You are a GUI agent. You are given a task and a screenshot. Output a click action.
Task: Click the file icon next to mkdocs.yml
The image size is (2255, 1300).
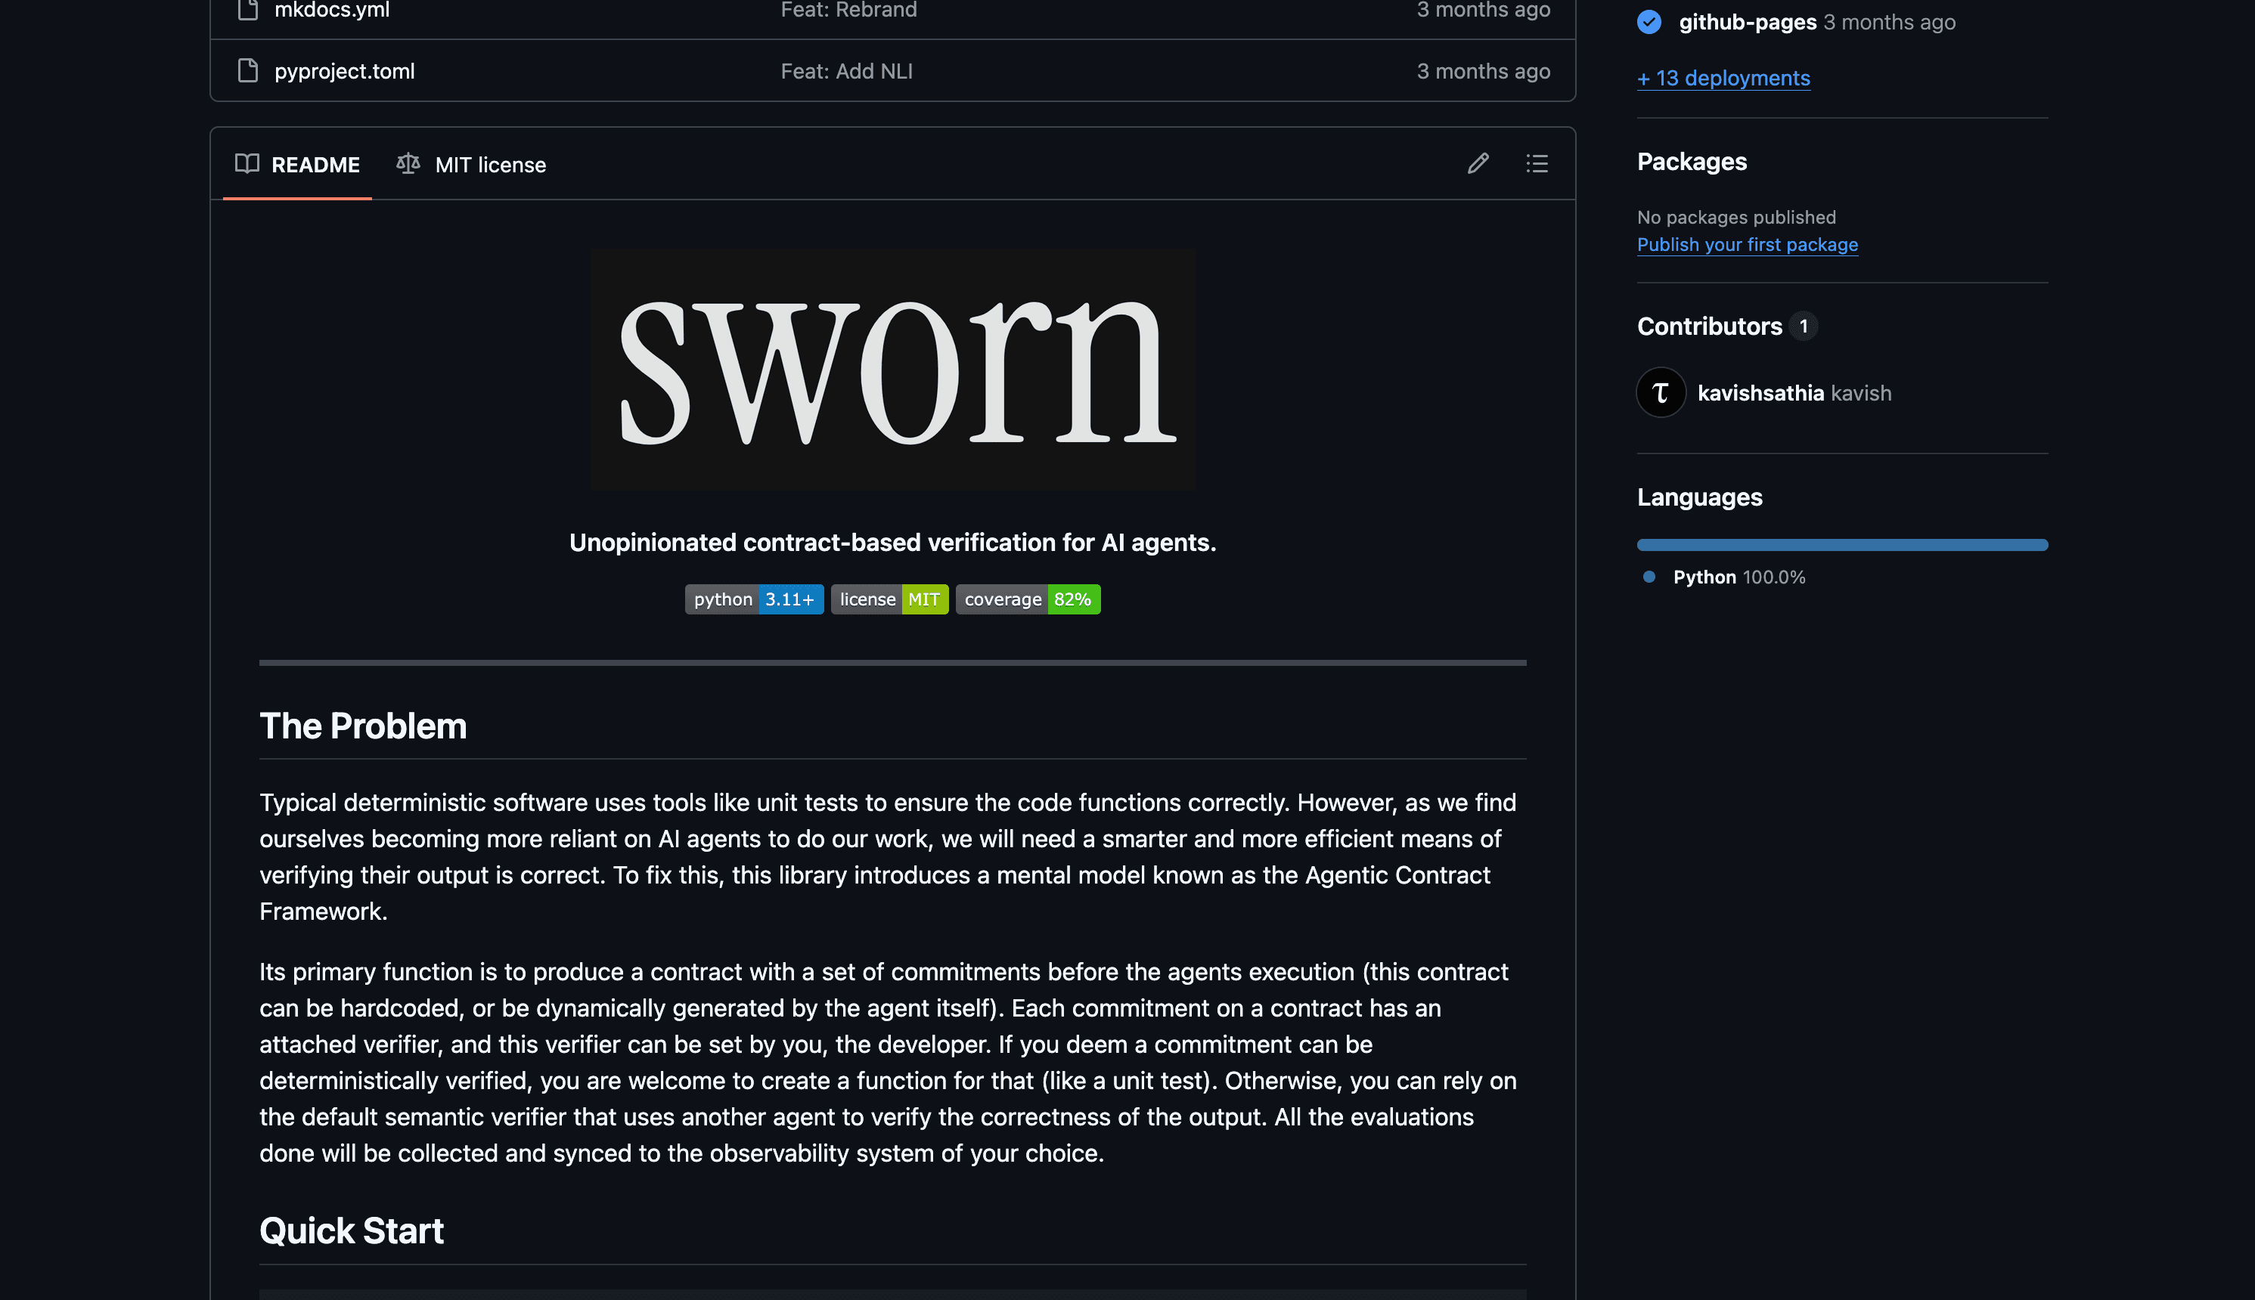point(246,10)
